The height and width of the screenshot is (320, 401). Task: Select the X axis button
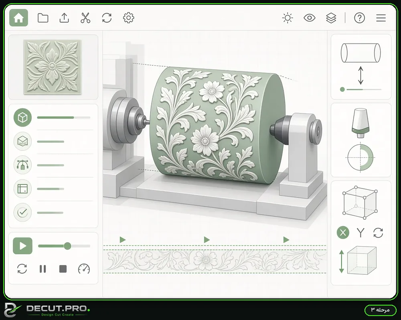pos(343,233)
